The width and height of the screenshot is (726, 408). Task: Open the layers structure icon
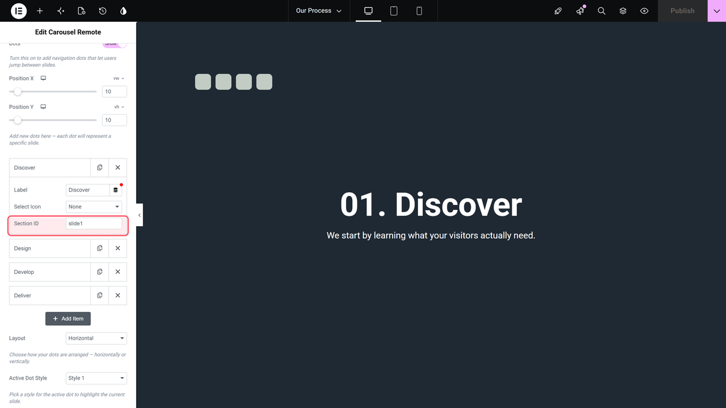623,11
